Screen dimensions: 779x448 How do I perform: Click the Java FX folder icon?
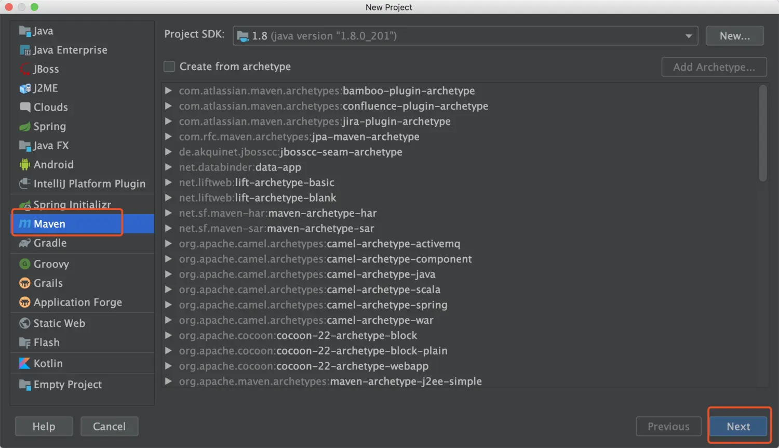click(x=25, y=146)
